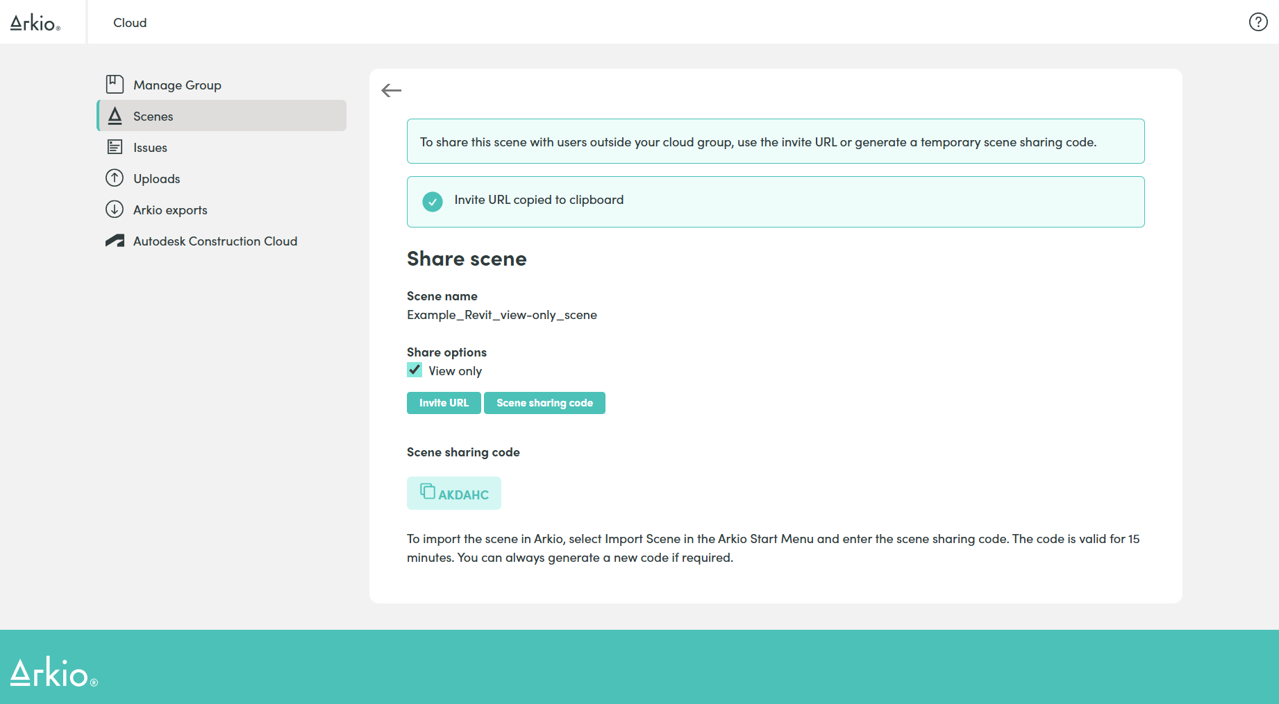Image resolution: width=1279 pixels, height=704 pixels.
Task: Click the back arrow above the notice
Action: coord(391,90)
